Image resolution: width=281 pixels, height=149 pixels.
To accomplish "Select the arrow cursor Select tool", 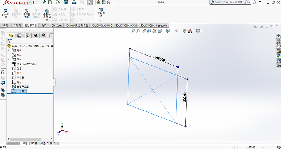I will (90, 2).
